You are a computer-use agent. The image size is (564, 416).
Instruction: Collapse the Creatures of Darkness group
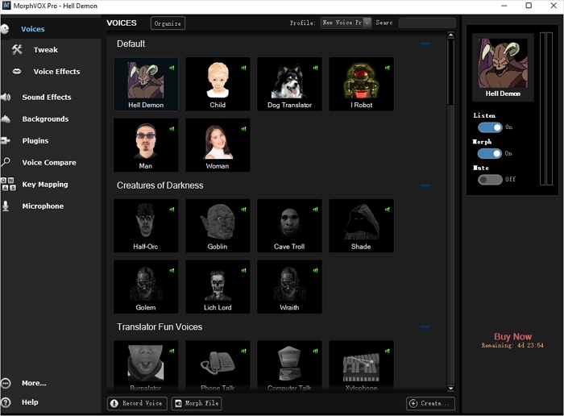[x=425, y=185]
